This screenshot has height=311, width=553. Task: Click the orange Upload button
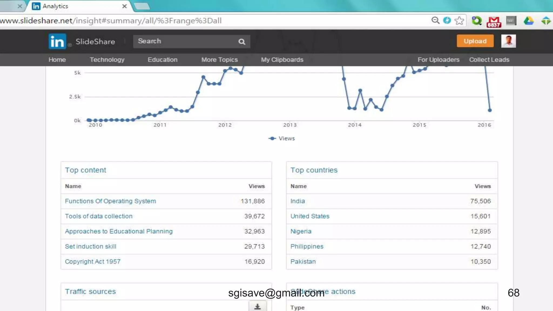(x=475, y=41)
